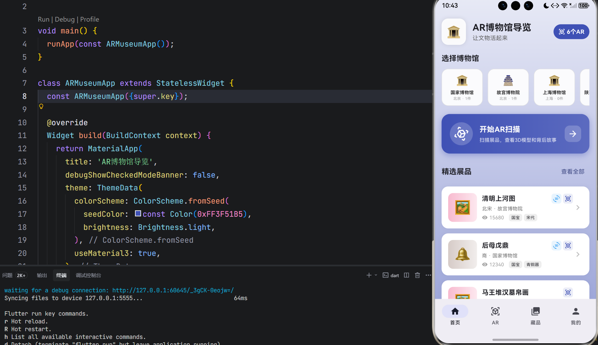Screen dimensions: 598x345
Task: Tap the AR icon on 清明上河图 card
Action: coord(568,198)
